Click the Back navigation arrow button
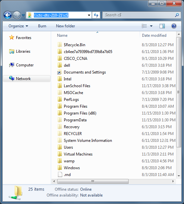Image resolution: width=184 pixels, height=204 pixels. [x=8, y=15]
